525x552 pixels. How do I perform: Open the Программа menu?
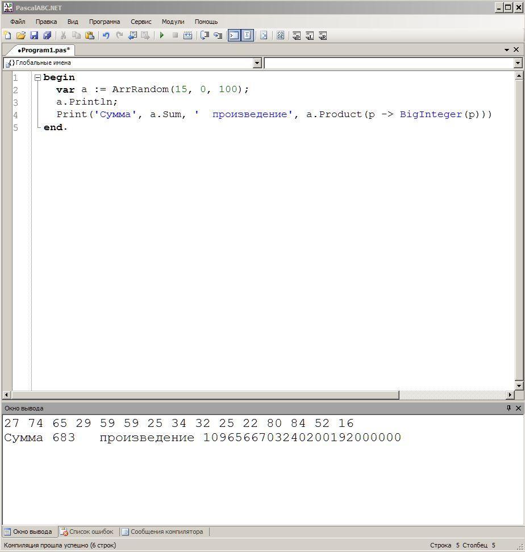pos(105,22)
